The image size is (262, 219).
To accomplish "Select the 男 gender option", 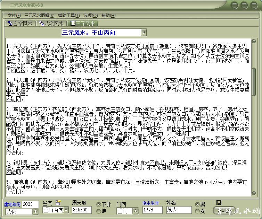I will coord(198,204).
